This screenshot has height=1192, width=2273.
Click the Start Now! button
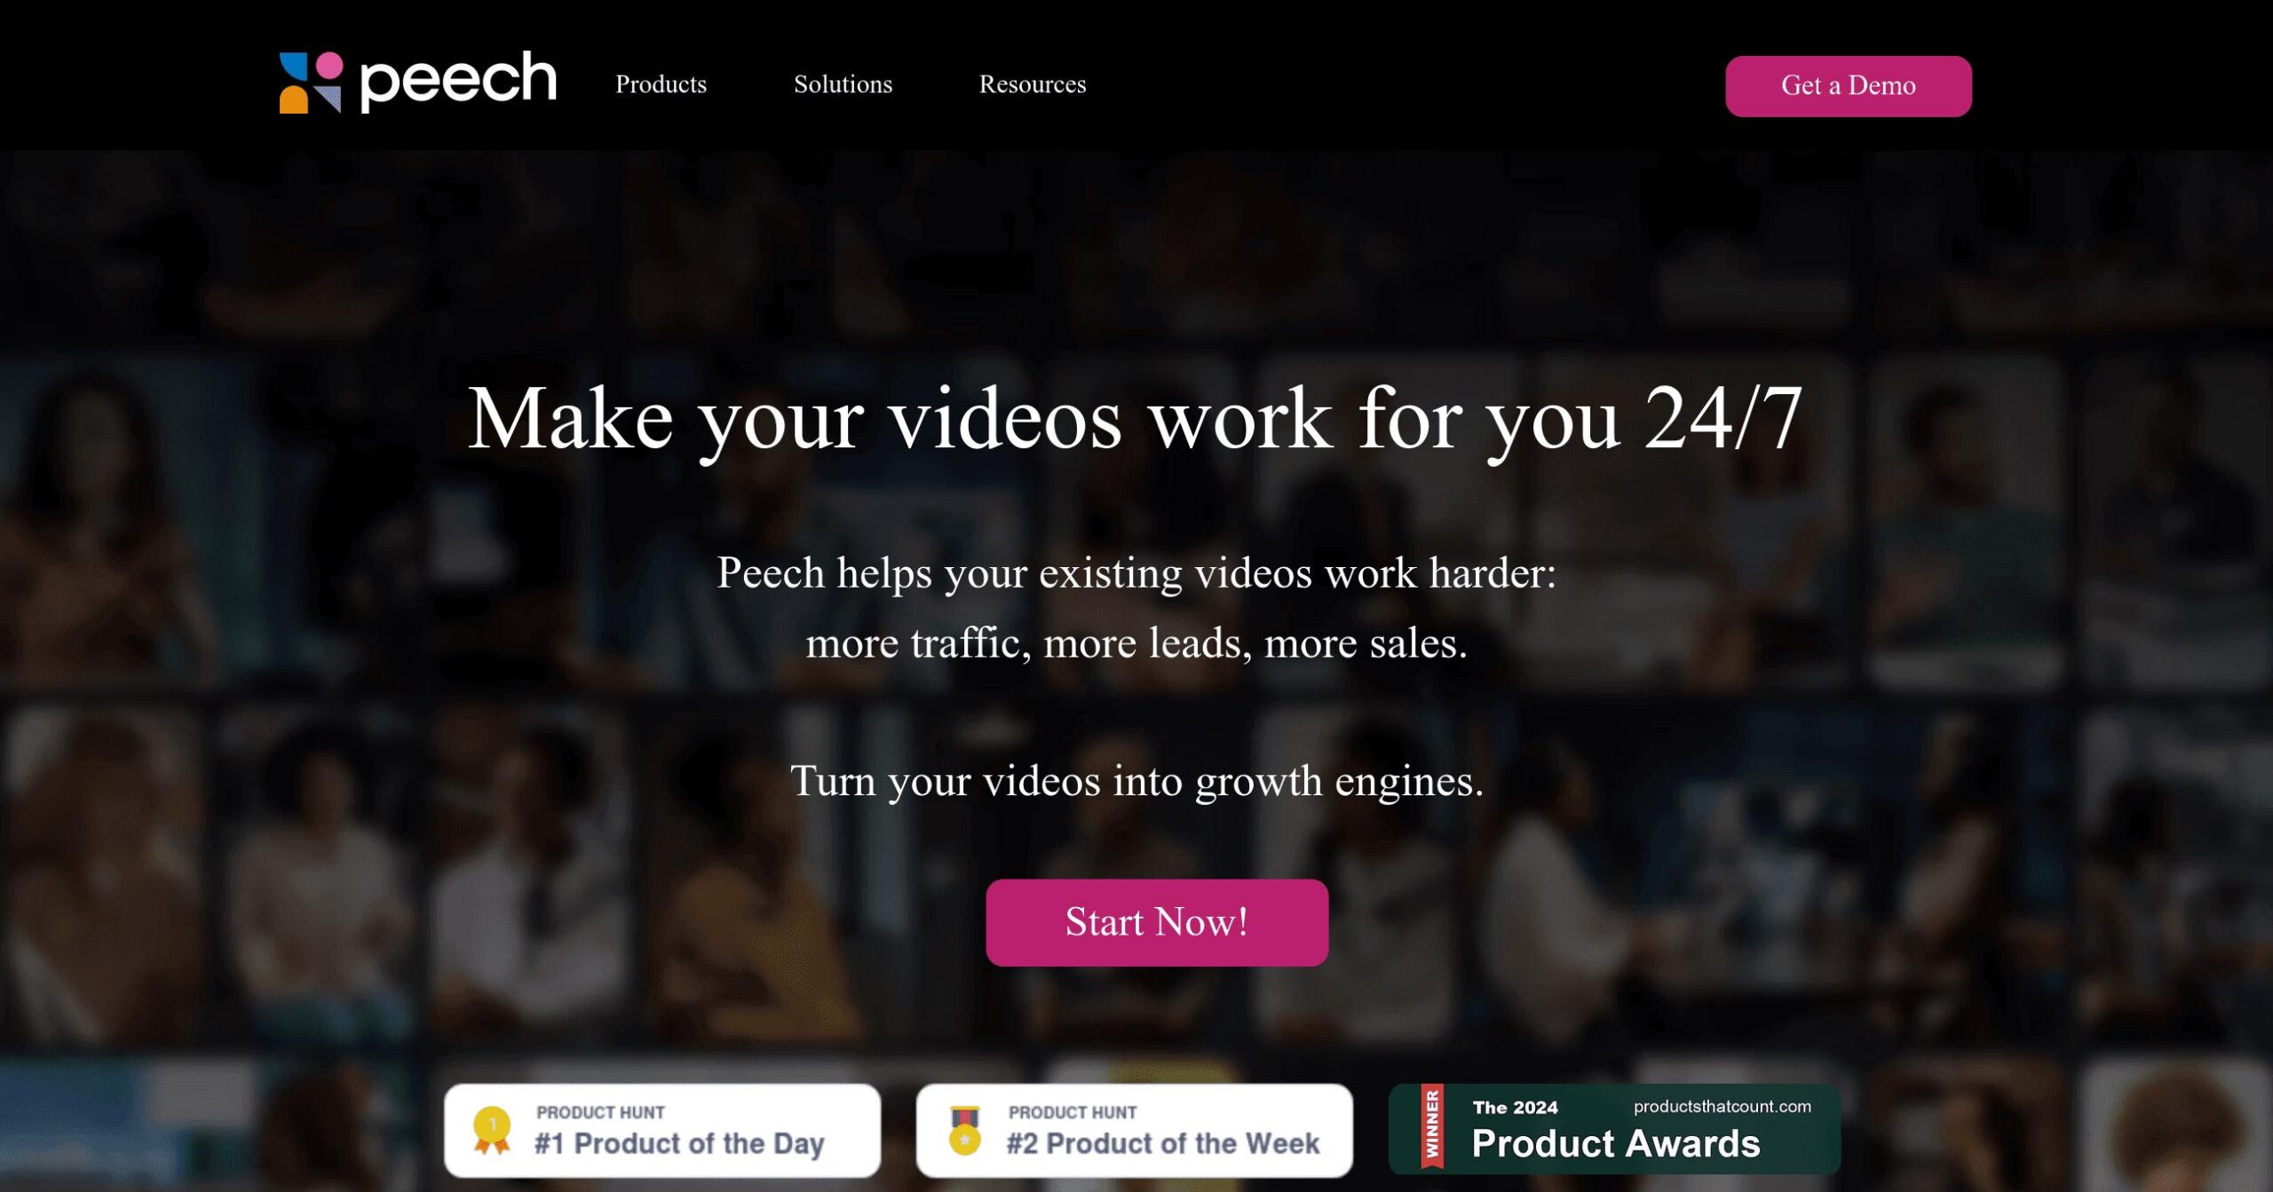click(x=1156, y=922)
